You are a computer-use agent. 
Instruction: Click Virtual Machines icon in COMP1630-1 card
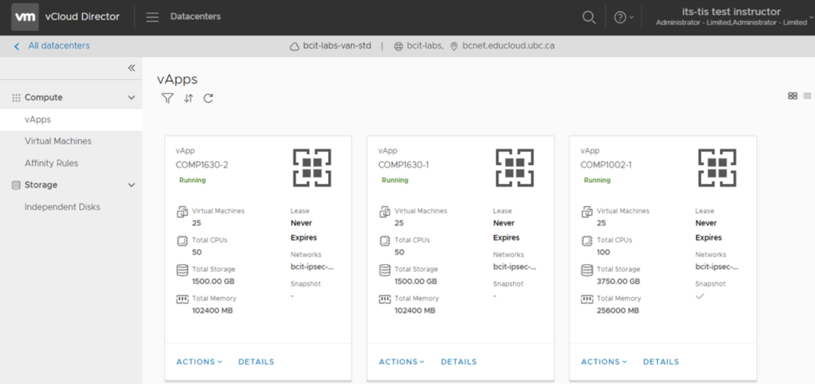pos(384,212)
